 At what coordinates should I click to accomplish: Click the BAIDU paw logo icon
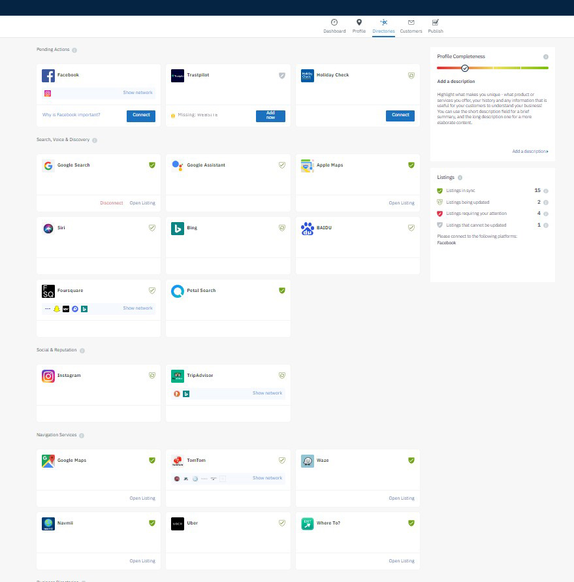307,228
